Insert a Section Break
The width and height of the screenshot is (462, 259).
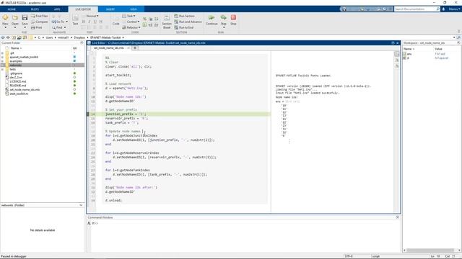[x=167, y=22]
